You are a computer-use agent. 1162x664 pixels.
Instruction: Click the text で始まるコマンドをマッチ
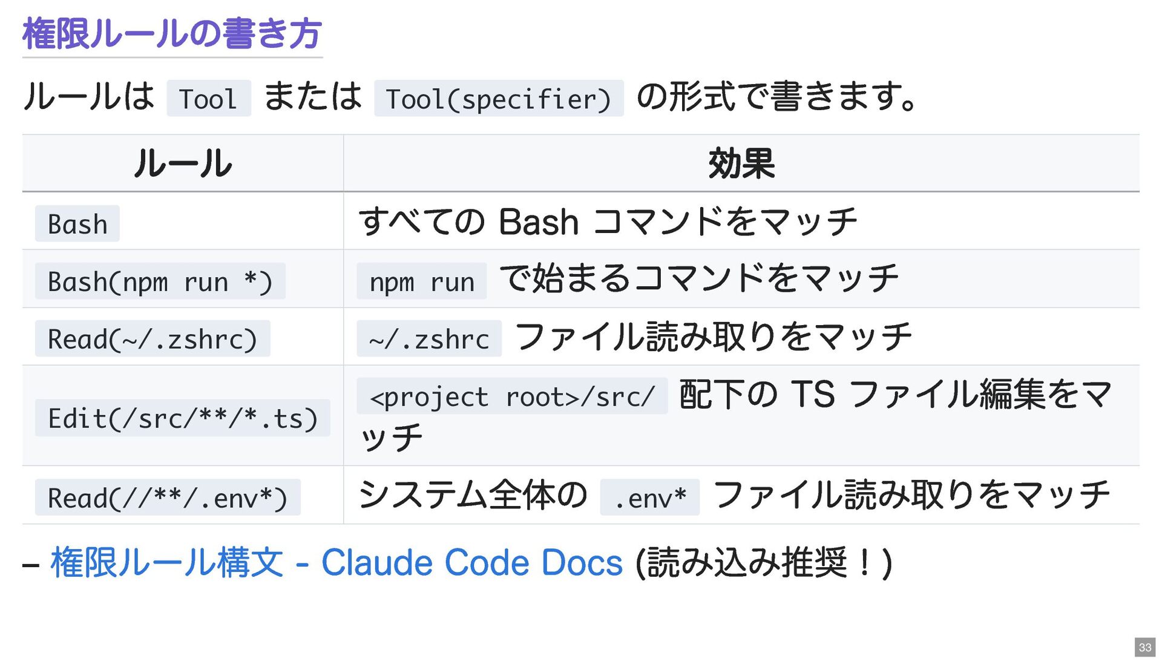(699, 279)
